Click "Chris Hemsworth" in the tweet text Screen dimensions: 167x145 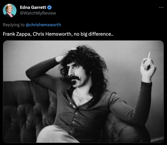tap(53, 34)
